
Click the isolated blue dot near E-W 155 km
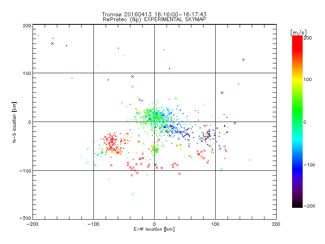tap(249, 160)
